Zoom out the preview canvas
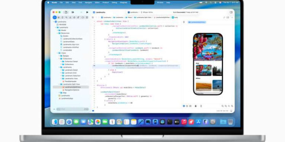 [x=222, y=106]
